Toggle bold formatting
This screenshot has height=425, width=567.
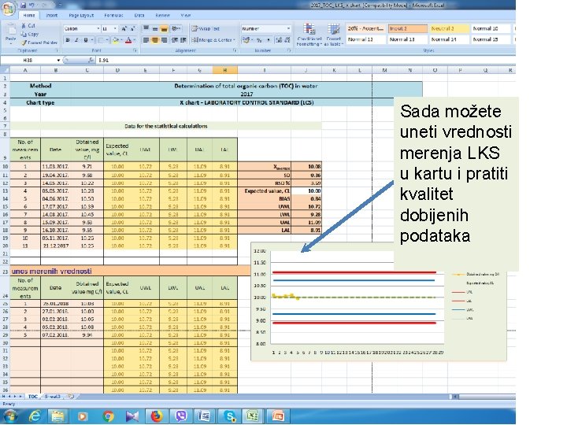coord(68,40)
